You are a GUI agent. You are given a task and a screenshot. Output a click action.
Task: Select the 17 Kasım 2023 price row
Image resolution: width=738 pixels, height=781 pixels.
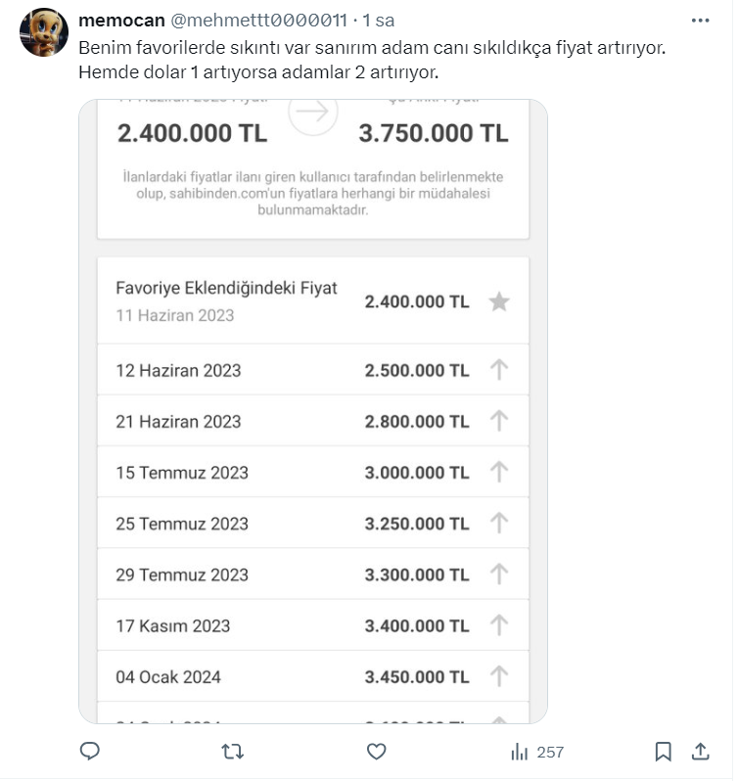click(294, 625)
